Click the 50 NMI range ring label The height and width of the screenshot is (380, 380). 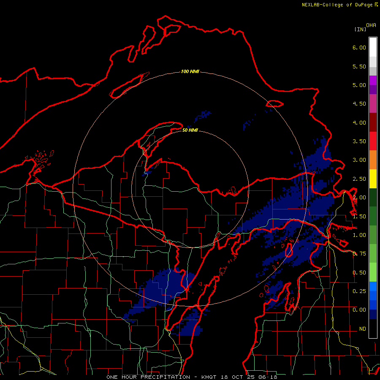190,130
